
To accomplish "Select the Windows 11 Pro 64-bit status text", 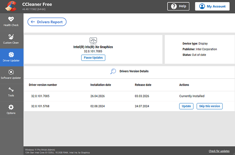I will point(40,150).
